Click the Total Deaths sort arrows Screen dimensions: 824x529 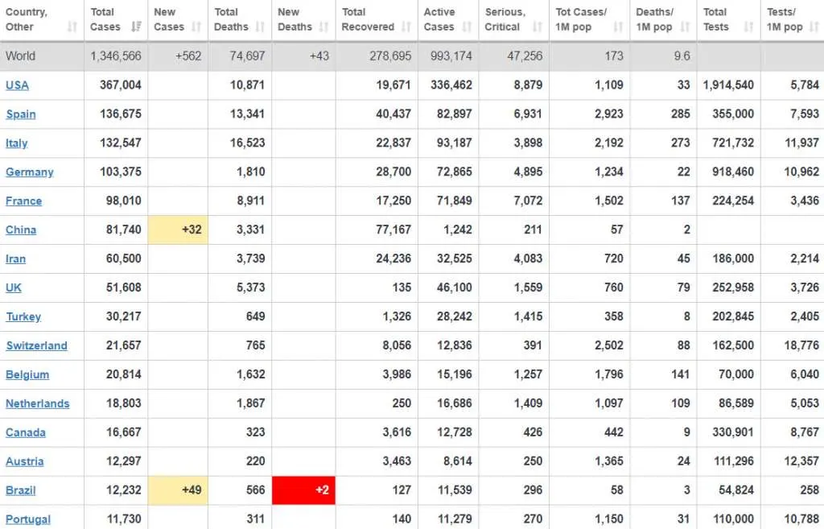click(x=260, y=27)
